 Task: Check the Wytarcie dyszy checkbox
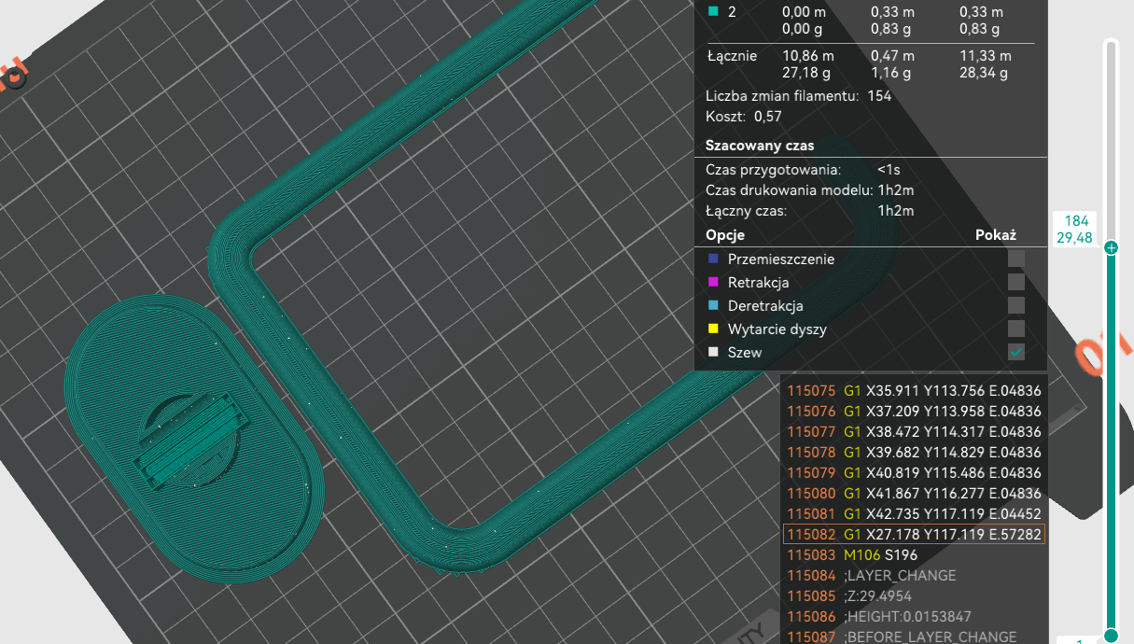tap(1016, 329)
